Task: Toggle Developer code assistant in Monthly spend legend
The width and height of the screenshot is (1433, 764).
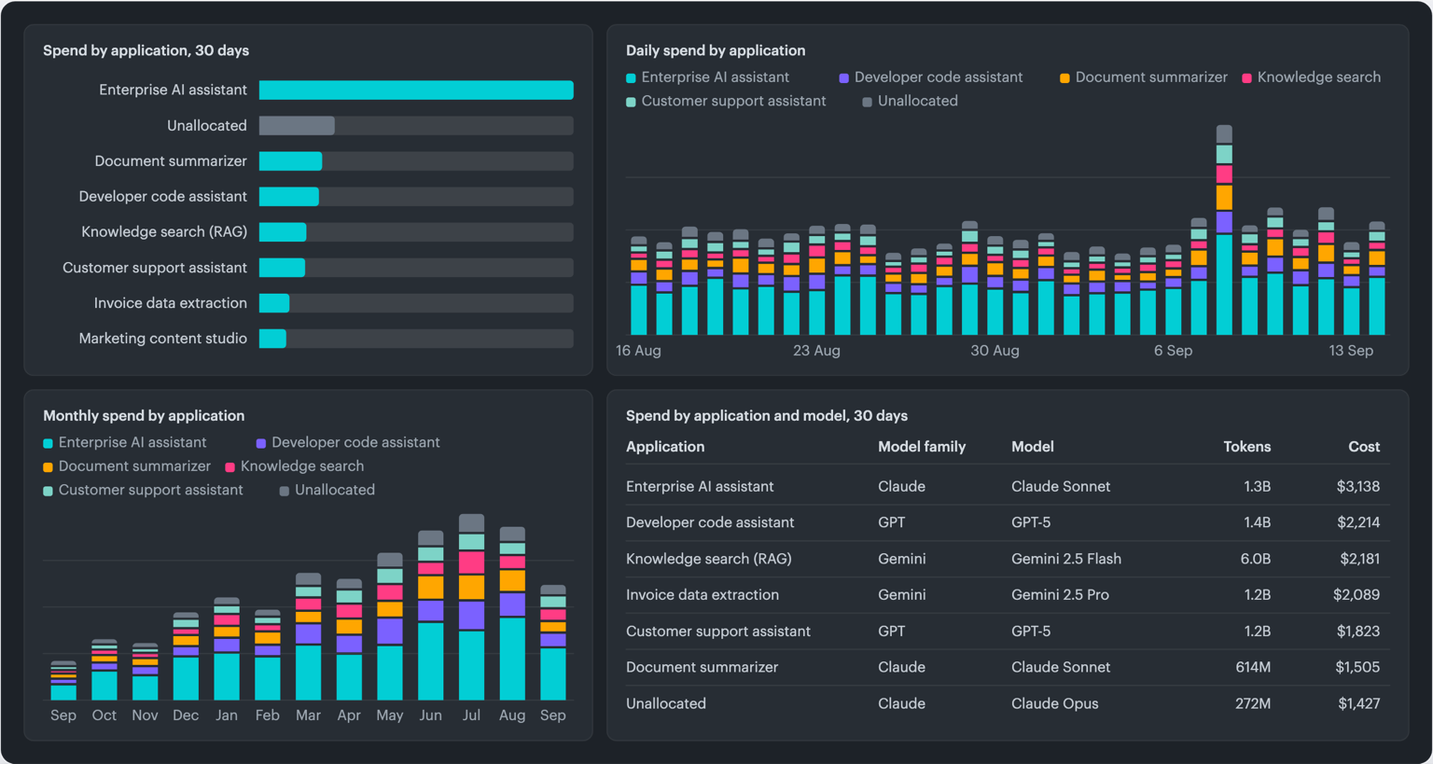Action: 348,442
